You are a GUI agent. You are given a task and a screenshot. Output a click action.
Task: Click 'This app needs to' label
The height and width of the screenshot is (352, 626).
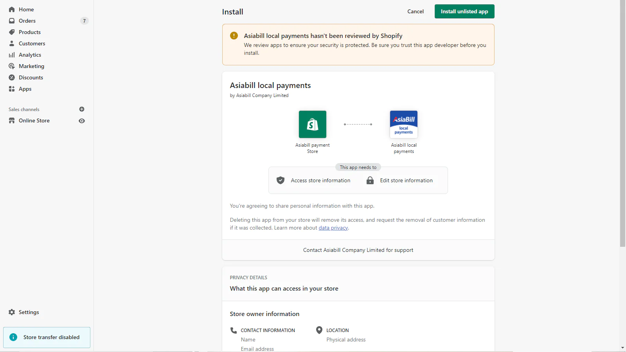[358, 167]
